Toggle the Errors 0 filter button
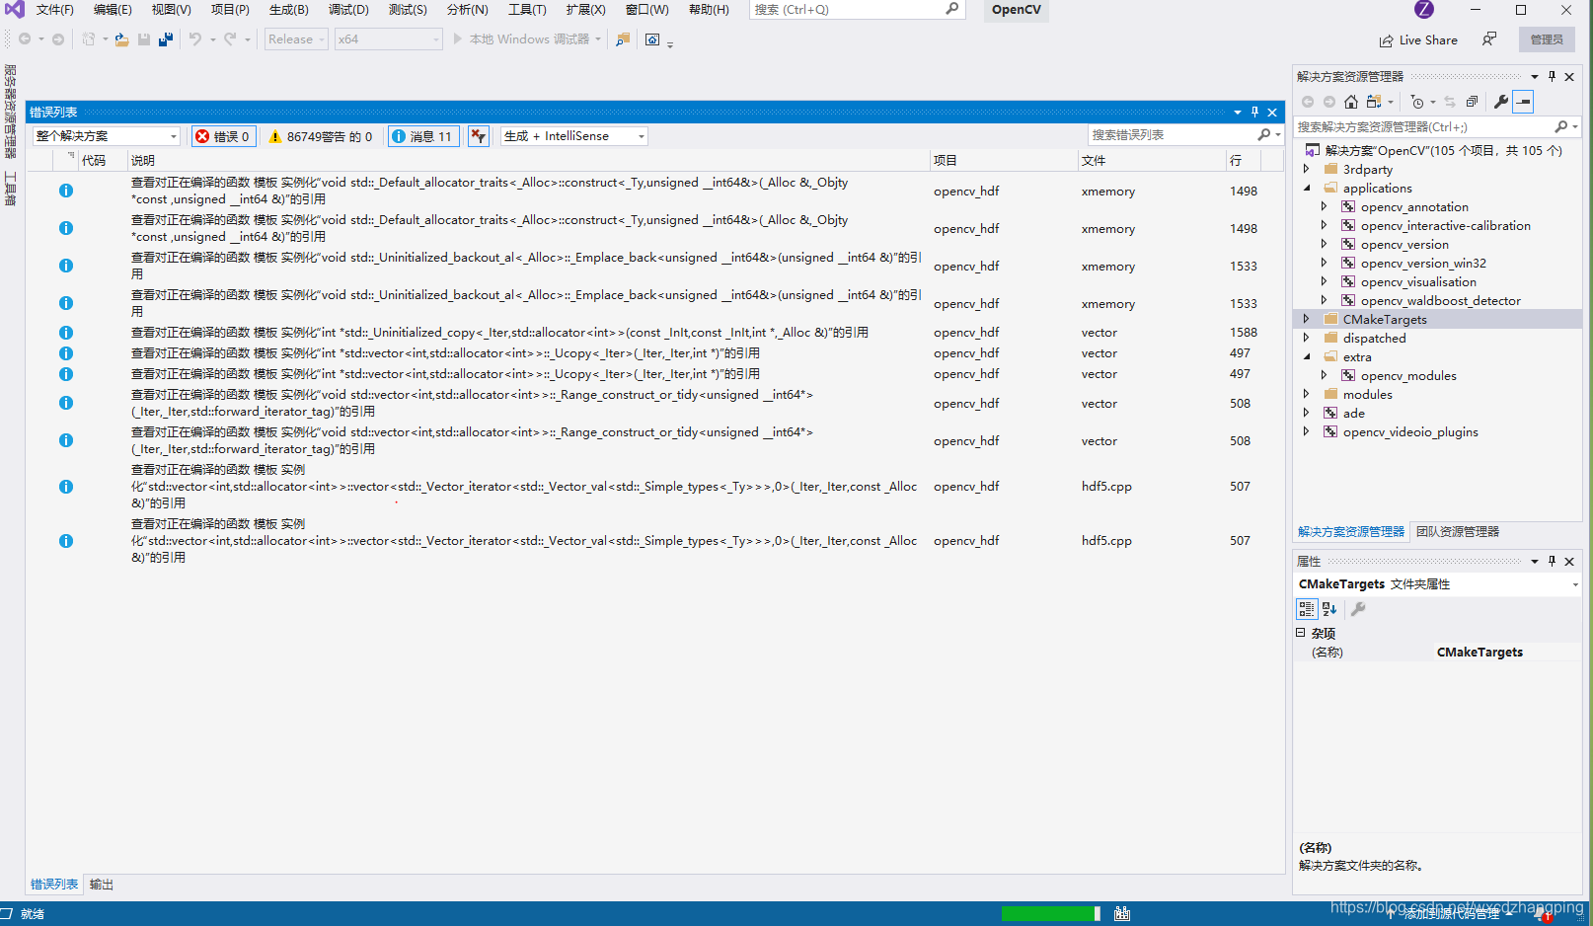Screen dimensions: 1593x926 coord(225,136)
